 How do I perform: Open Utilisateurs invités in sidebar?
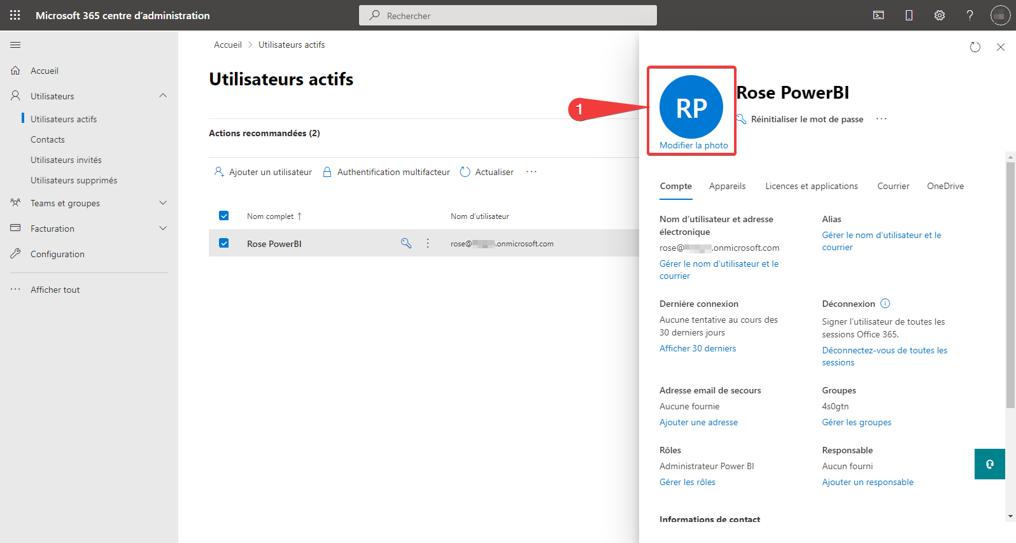point(66,160)
